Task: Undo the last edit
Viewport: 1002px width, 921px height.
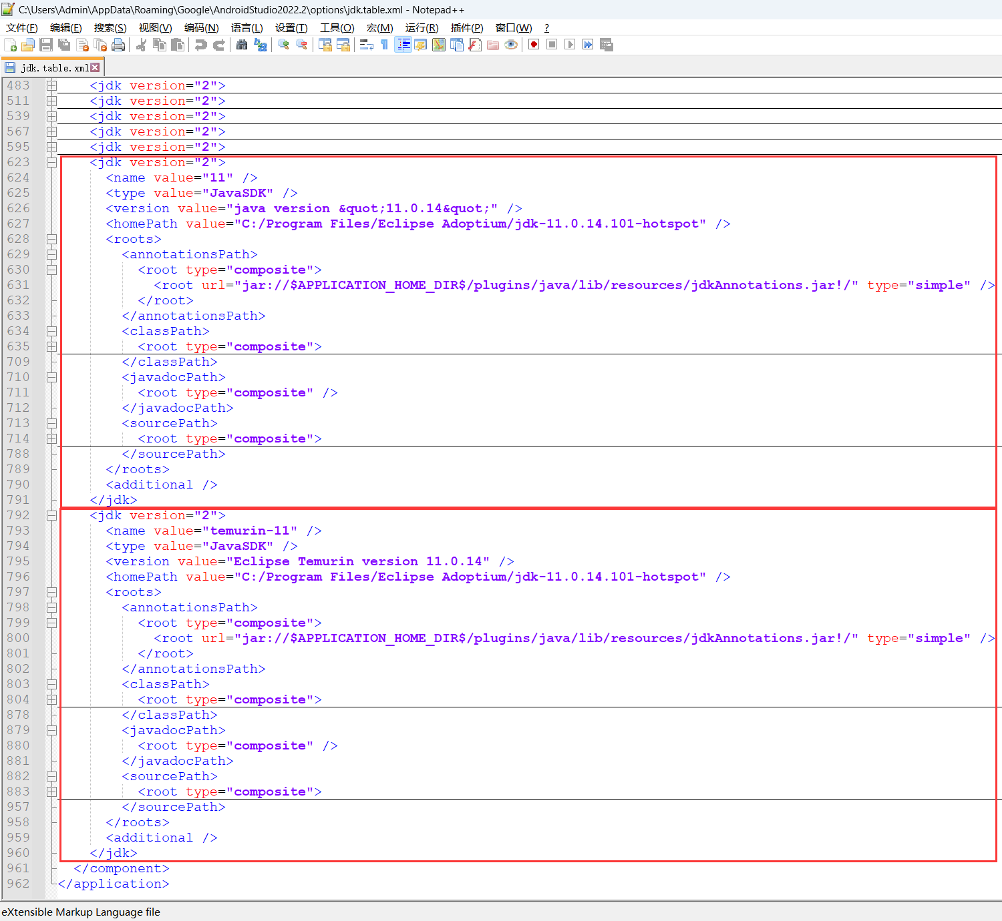Action: point(200,45)
